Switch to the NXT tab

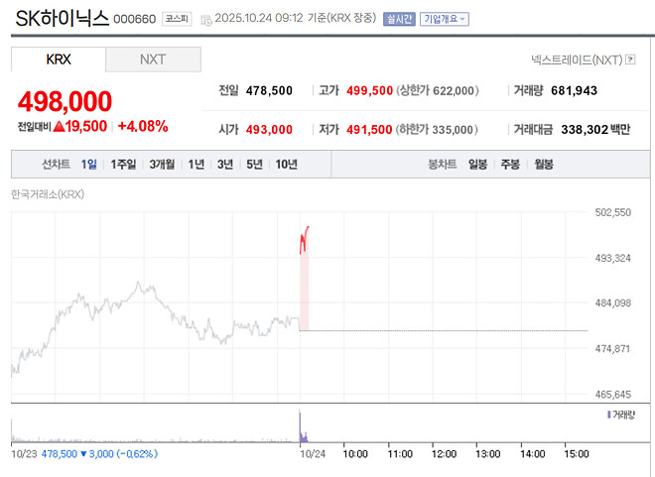(153, 60)
